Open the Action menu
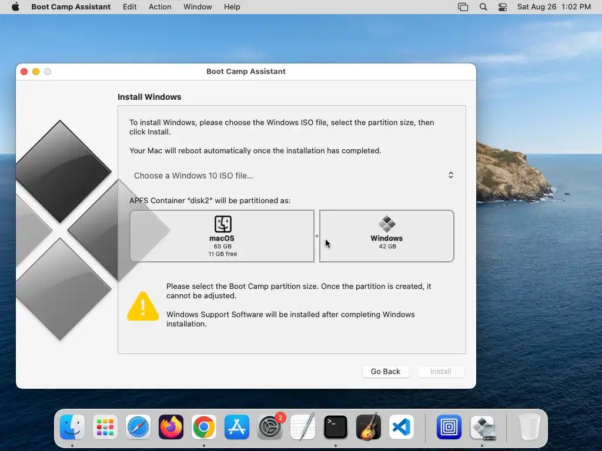The width and height of the screenshot is (602, 451). [x=160, y=7]
